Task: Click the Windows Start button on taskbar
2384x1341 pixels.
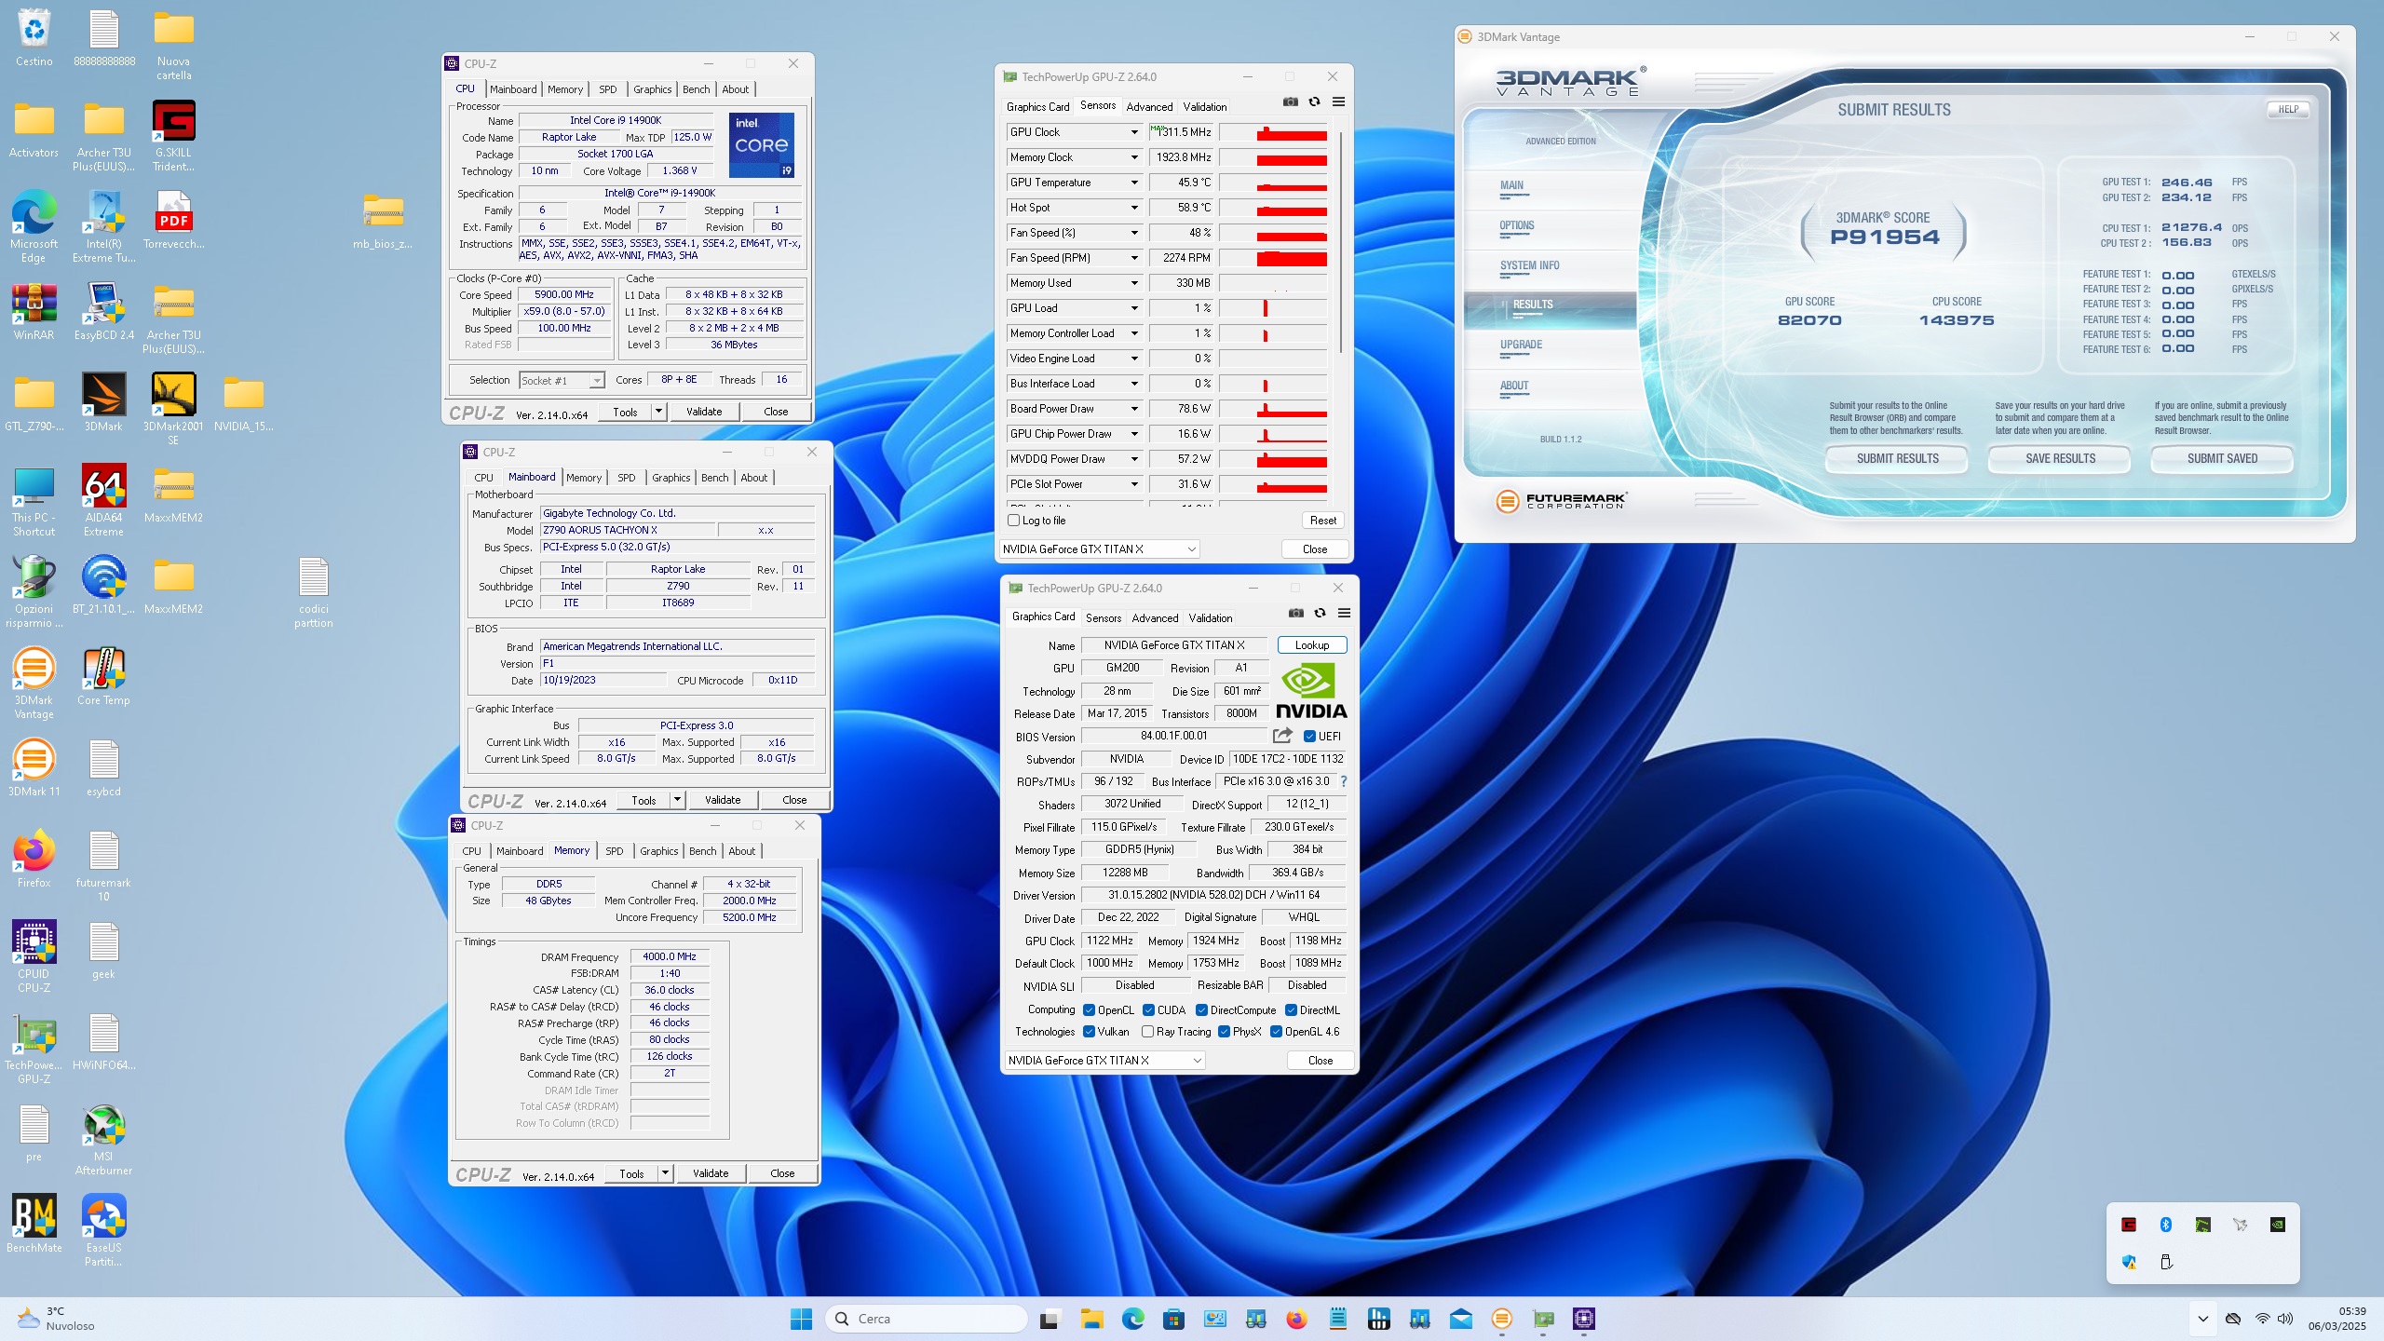Action: point(801,1319)
